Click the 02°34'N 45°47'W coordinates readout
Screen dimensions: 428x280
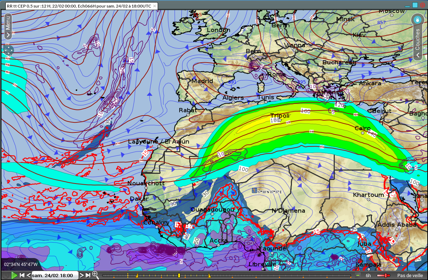pos(21,264)
